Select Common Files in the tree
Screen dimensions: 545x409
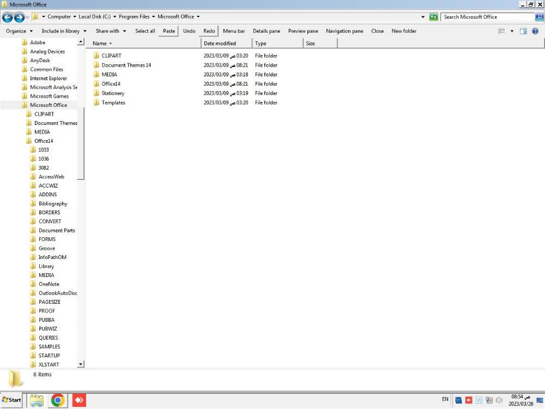click(x=46, y=70)
